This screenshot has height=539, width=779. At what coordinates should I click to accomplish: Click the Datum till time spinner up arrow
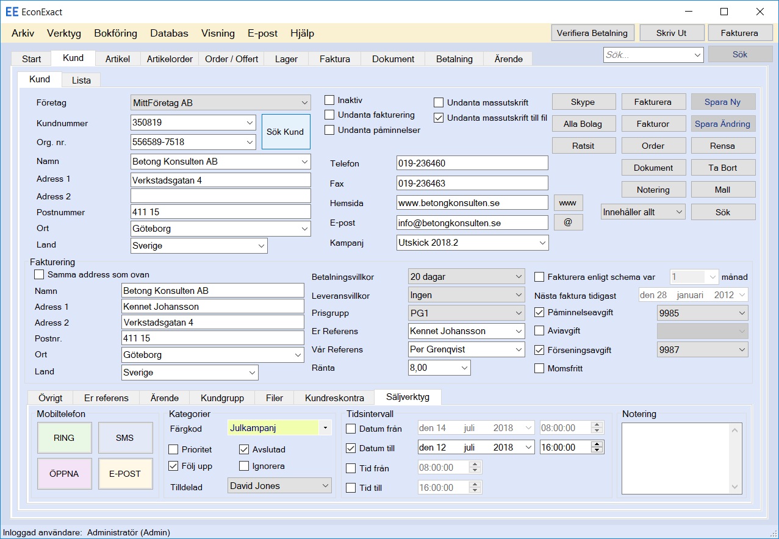point(598,444)
